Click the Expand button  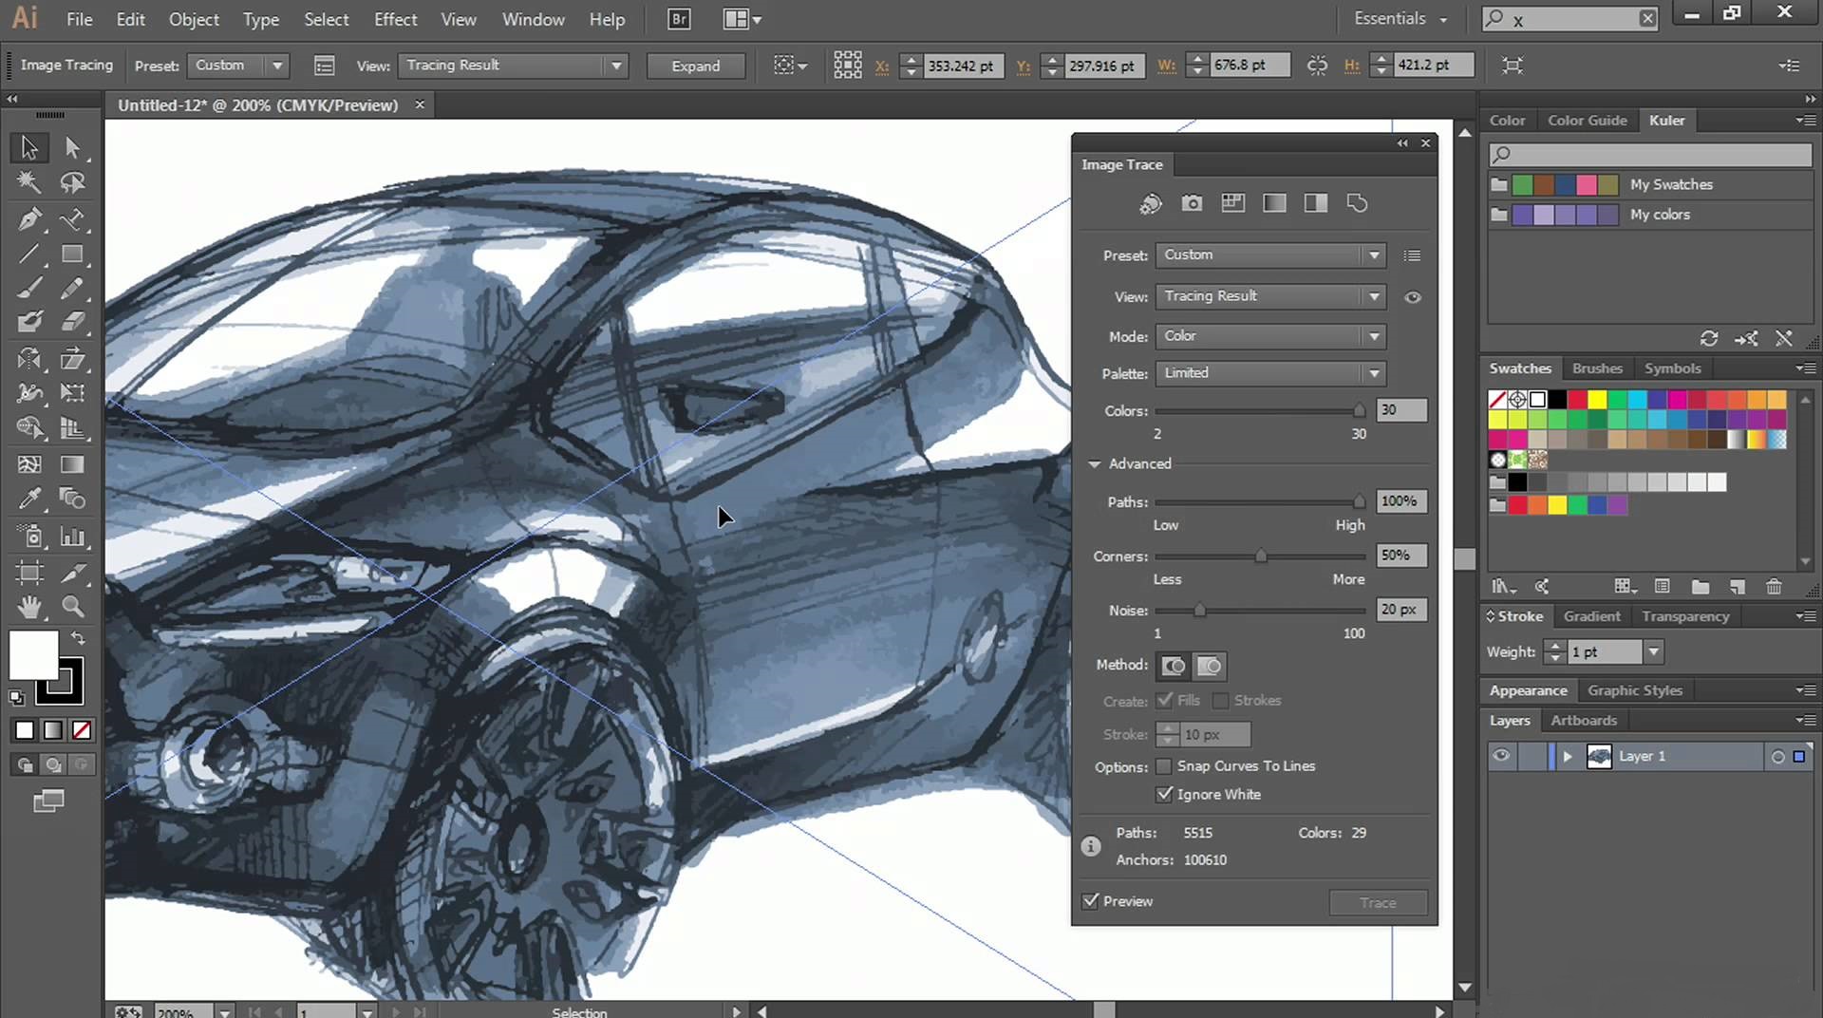point(695,66)
